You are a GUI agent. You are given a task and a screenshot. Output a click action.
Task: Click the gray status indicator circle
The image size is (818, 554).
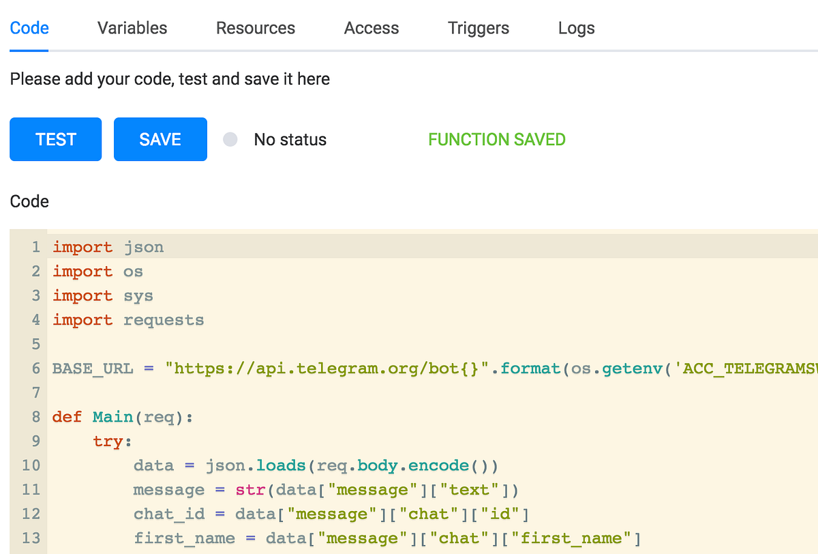coord(230,139)
